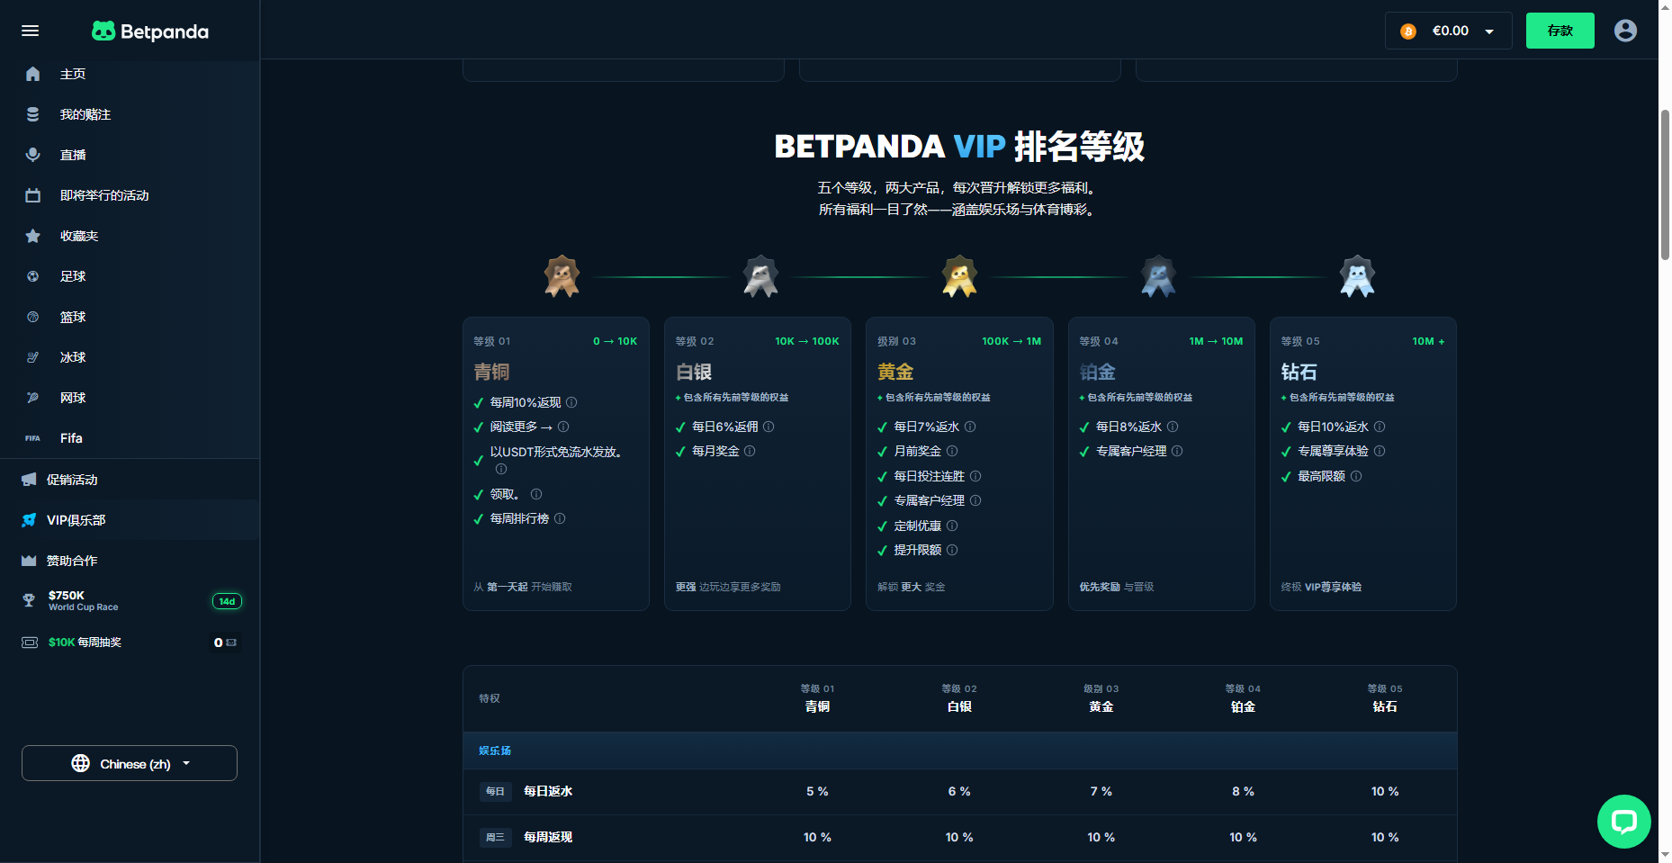The width and height of the screenshot is (1672, 863).
Task: Click info icon next to 最高限额
Action: tap(1356, 476)
